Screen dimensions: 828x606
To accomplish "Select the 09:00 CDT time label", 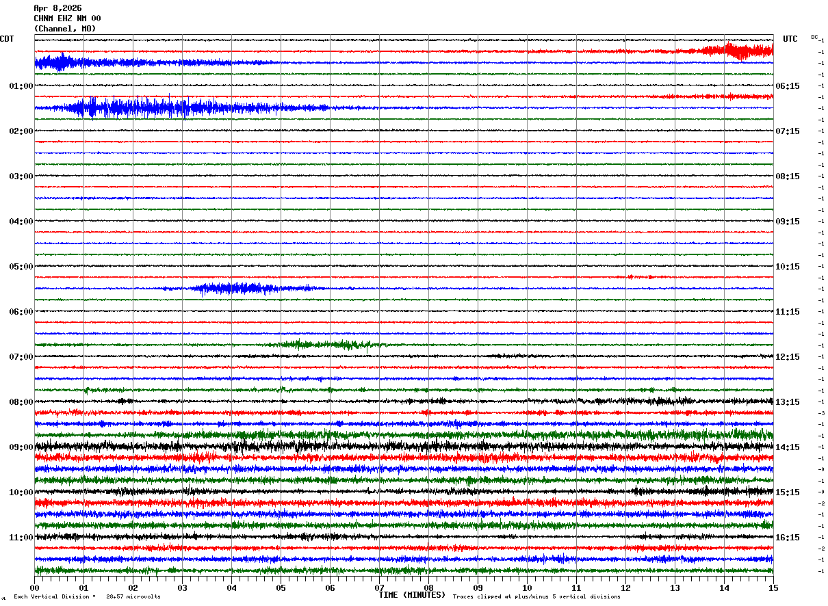I will pos(21,447).
